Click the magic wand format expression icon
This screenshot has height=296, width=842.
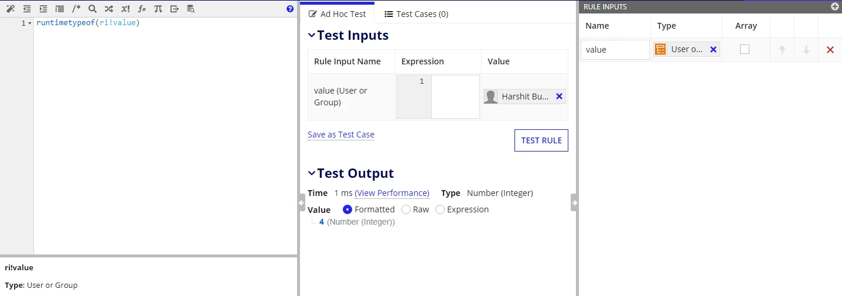coord(10,9)
